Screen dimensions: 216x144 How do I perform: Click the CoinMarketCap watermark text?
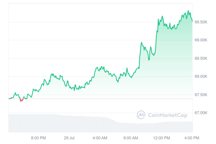(168, 115)
